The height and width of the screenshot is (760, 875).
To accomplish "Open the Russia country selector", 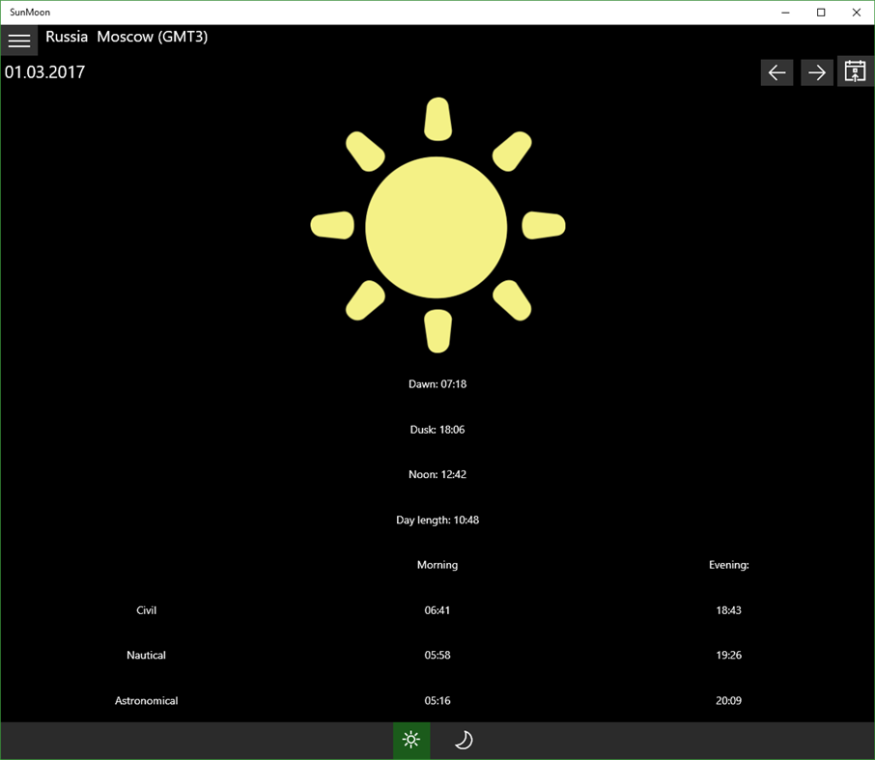I will pos(67,37).
